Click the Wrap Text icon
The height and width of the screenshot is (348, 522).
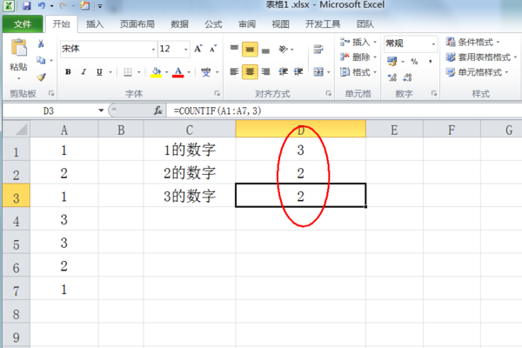pyautogui.click(x=318, y=50)
